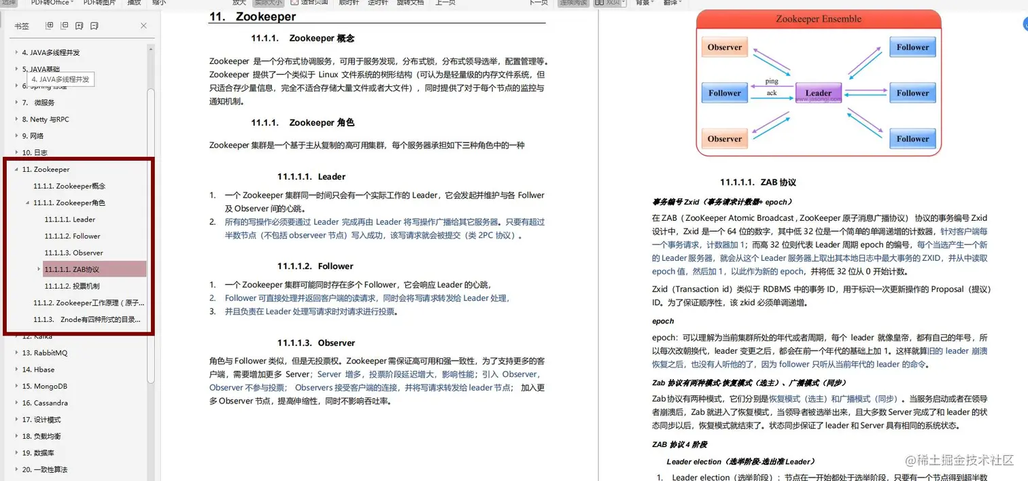
Task: Expand the 20. 一致性算法 bookmark
Action: coord(16,469)
